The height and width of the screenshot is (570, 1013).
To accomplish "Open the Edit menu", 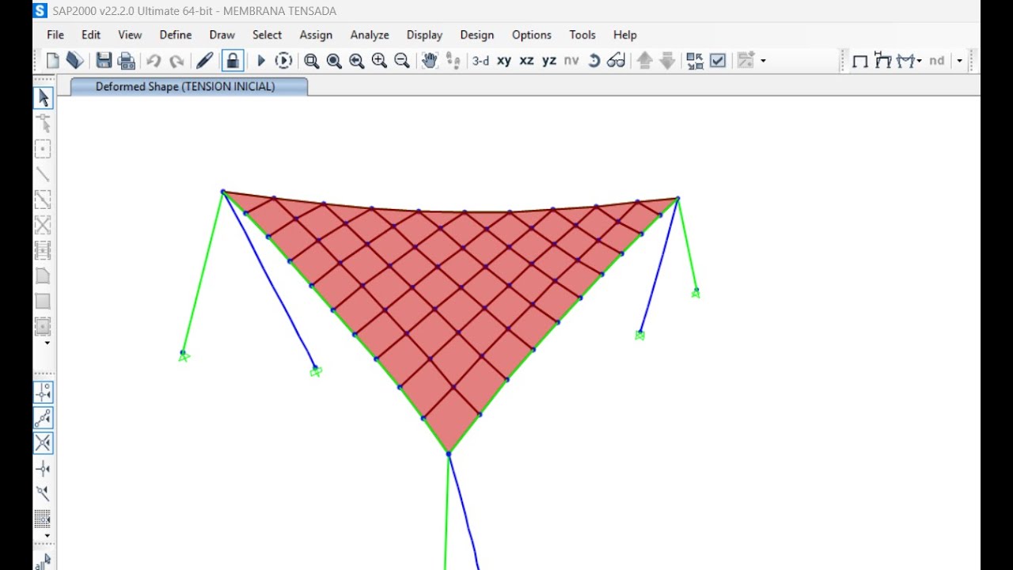I will [x=91, y=35].
